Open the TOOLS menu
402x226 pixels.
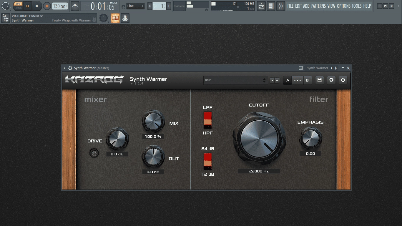[357, 6]
